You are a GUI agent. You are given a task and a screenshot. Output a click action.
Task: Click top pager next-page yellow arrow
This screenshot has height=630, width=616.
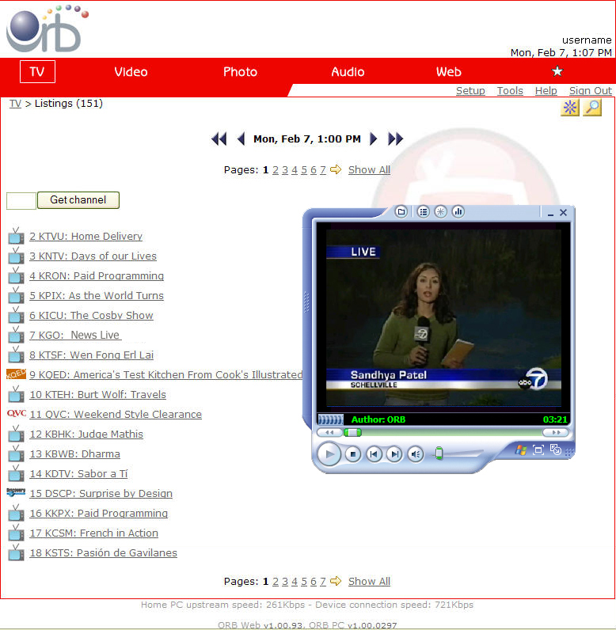[336, 169]
